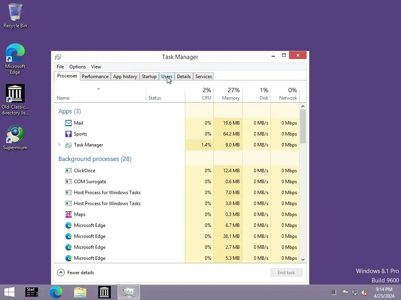
Task: Click the COM Surrogate process icon
Action: (x=68, y=182)
